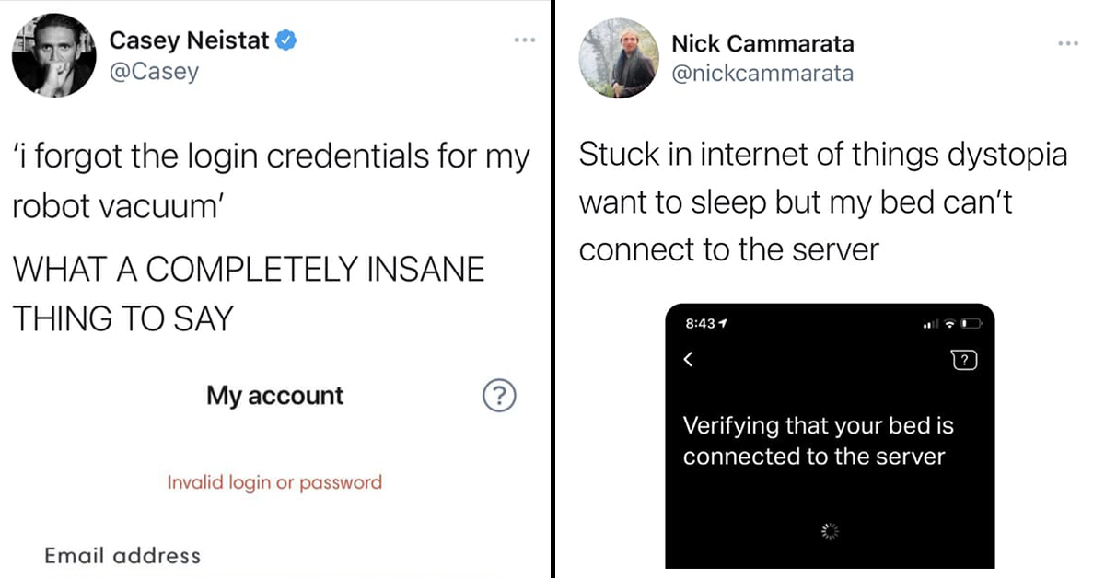
Task: Click the @Casey handle
Action: tap(154, 71)
